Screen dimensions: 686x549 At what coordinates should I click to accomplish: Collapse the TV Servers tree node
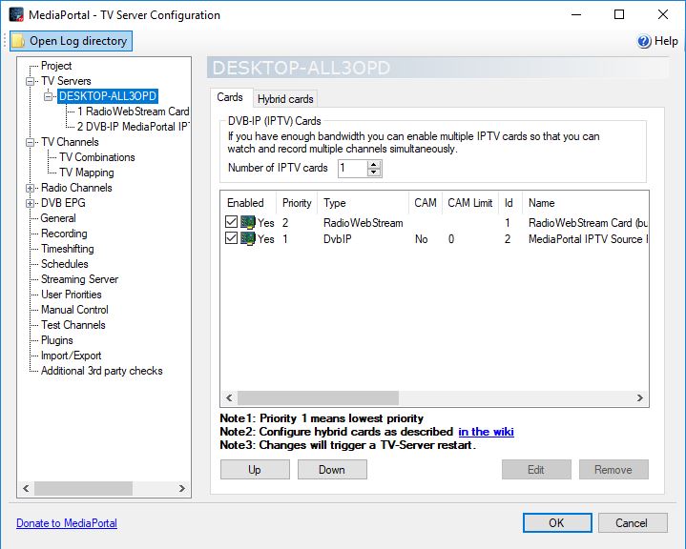[30, 81]
